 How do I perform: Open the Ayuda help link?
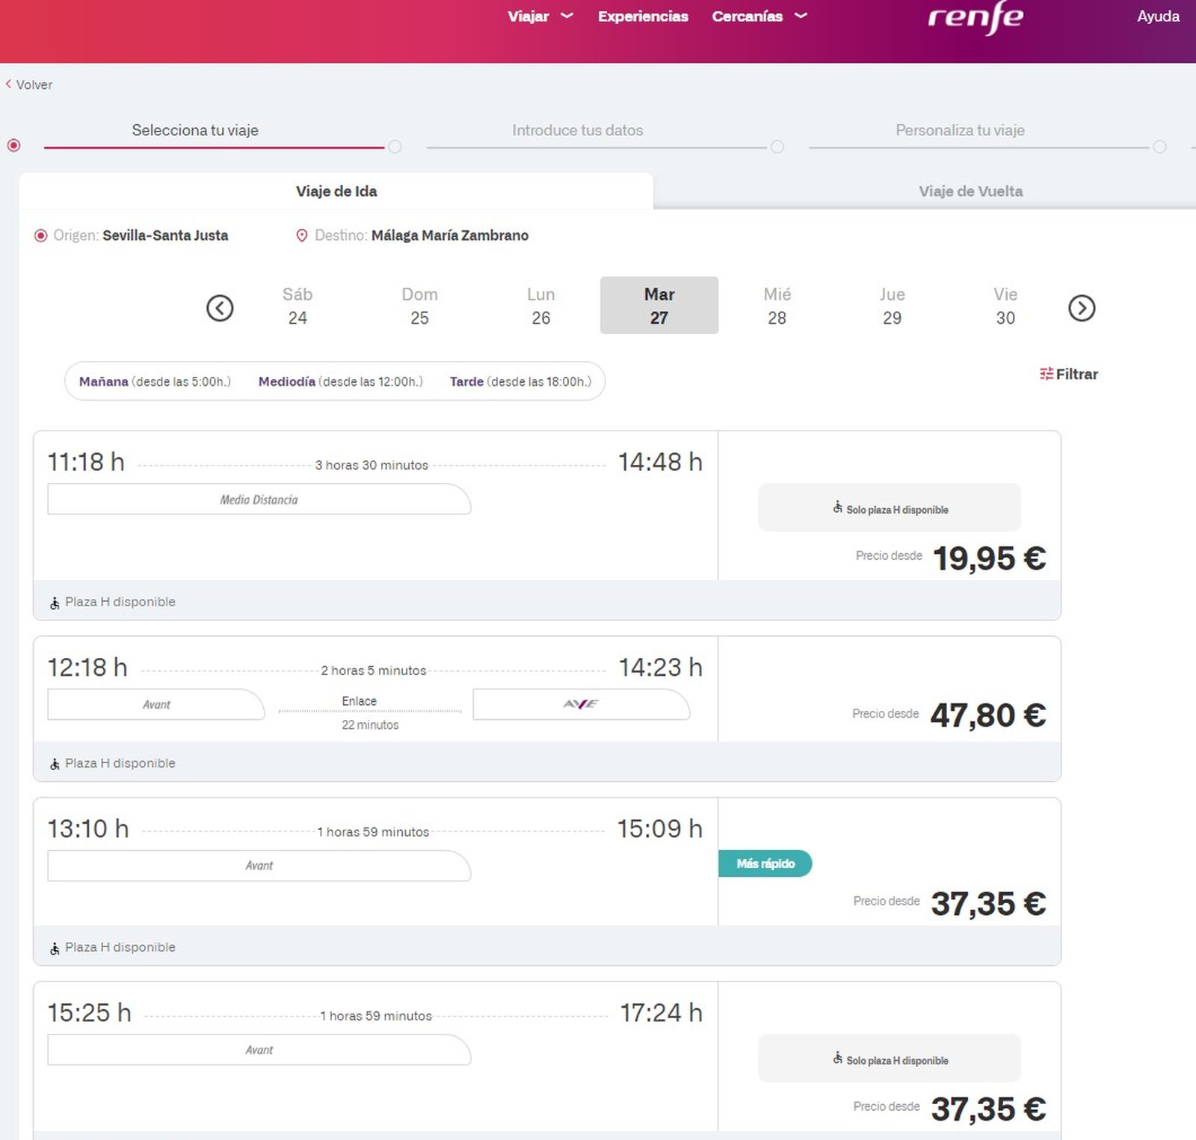[1157, 16]
